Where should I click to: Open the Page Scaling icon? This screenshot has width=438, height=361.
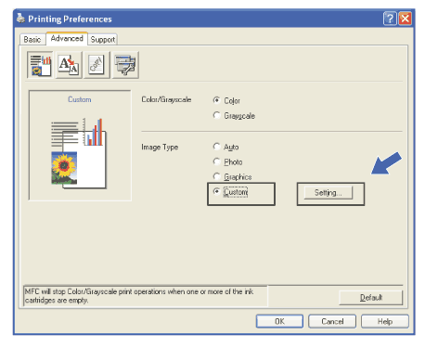[x=69, y=65]
